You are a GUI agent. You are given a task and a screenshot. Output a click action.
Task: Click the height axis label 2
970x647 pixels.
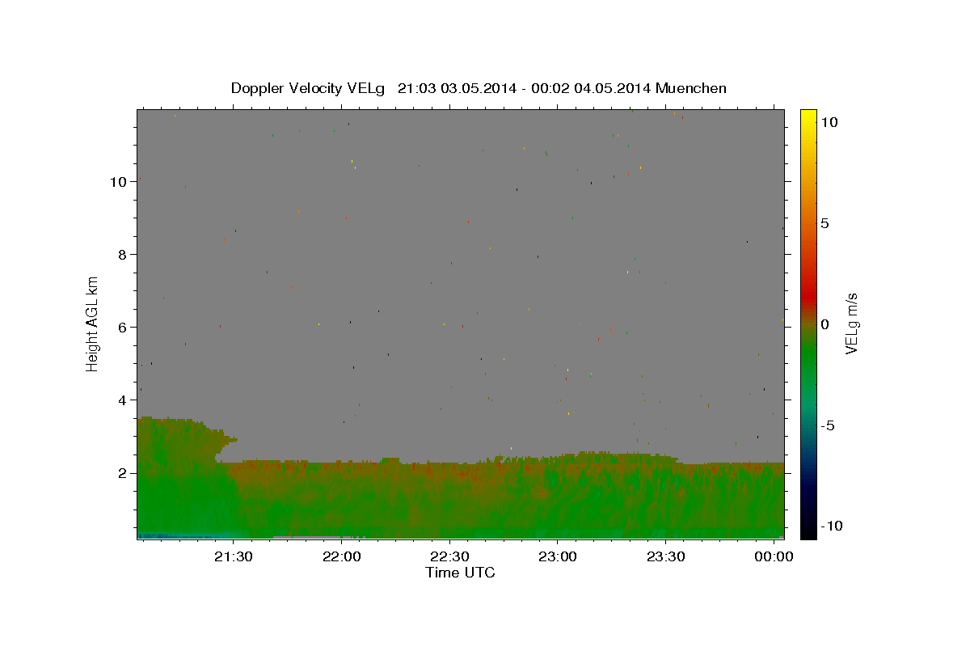(122, 473)
